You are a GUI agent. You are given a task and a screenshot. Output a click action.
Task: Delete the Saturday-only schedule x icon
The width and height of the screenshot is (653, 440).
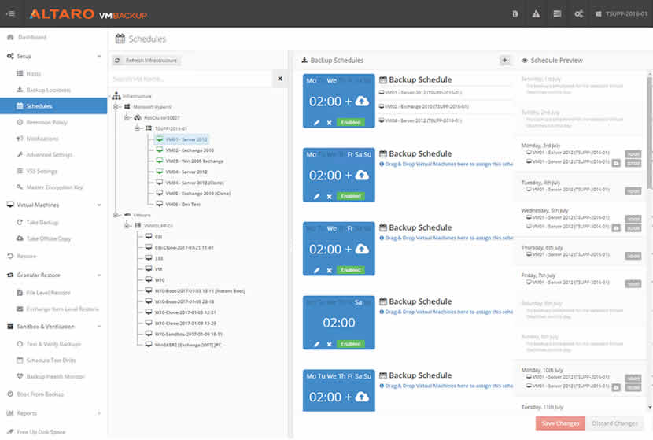pos(330,344)
